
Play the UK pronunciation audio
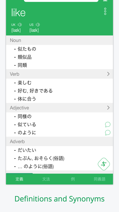click(20, 25)
